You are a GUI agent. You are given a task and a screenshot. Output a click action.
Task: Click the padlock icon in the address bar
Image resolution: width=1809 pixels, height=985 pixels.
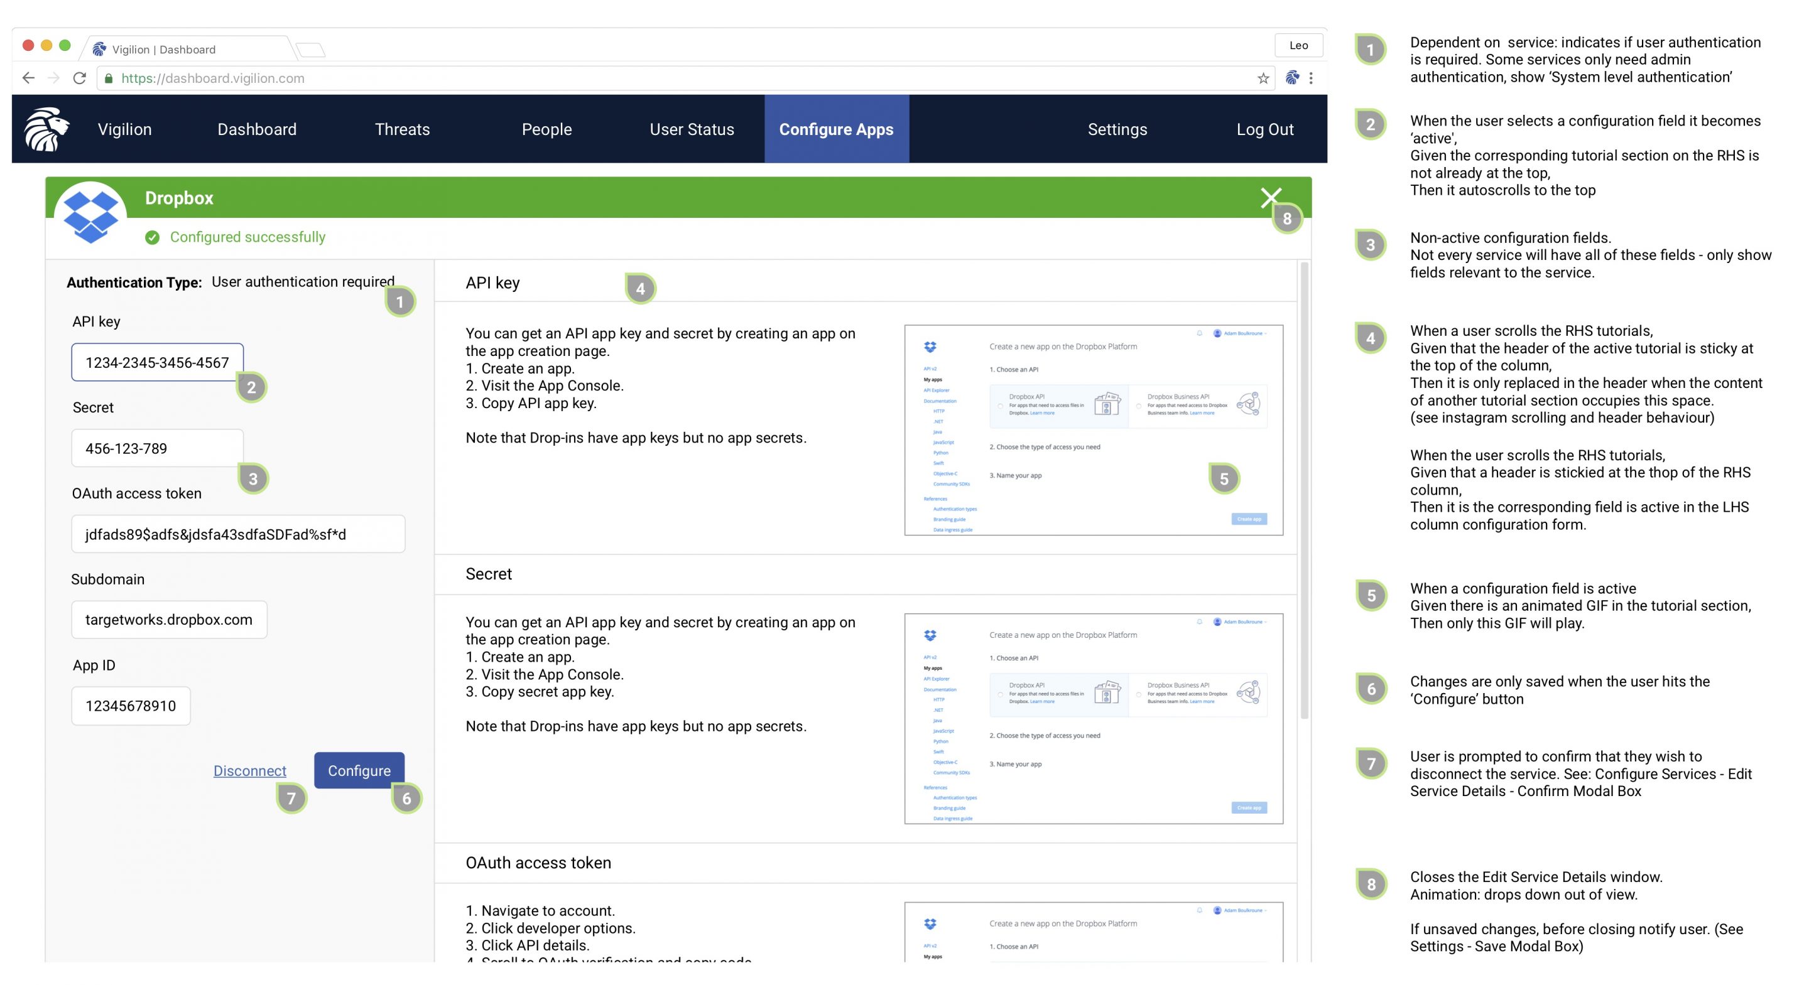point(109,78)
